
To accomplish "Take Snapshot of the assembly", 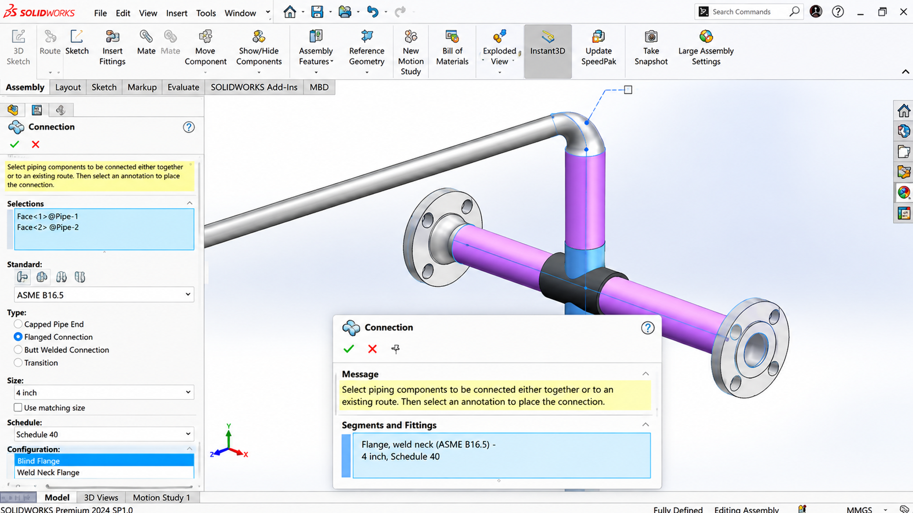I will (x=651, y=48).
